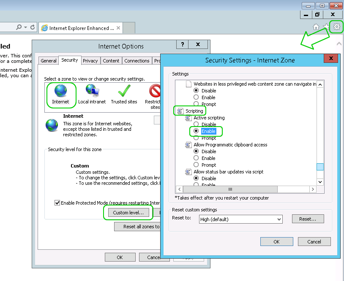
Task: Click the settings list scroll-left arrow
Action: tap(180, 189)
